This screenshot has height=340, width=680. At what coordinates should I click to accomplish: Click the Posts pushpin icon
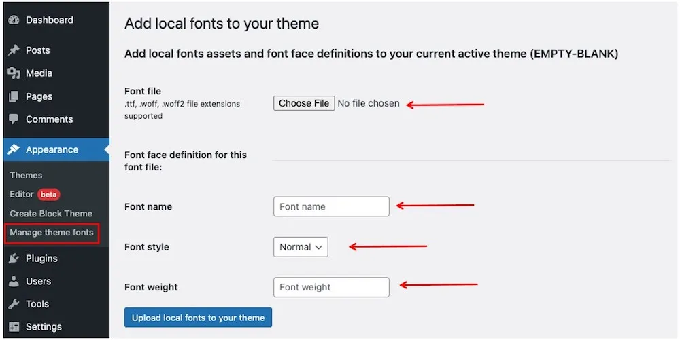[x=14, y=50]
